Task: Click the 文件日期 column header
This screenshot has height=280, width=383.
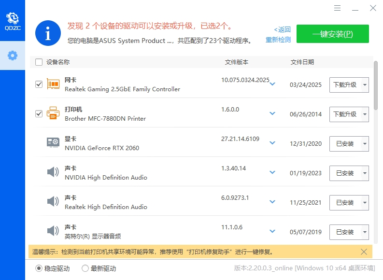Action: tap(302, 62)
